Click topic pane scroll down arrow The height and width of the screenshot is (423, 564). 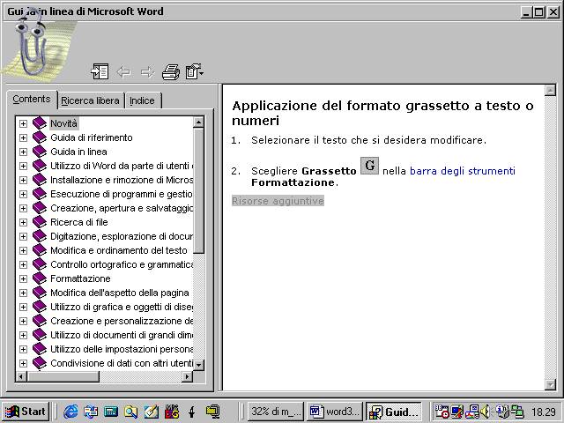point(550,384)
